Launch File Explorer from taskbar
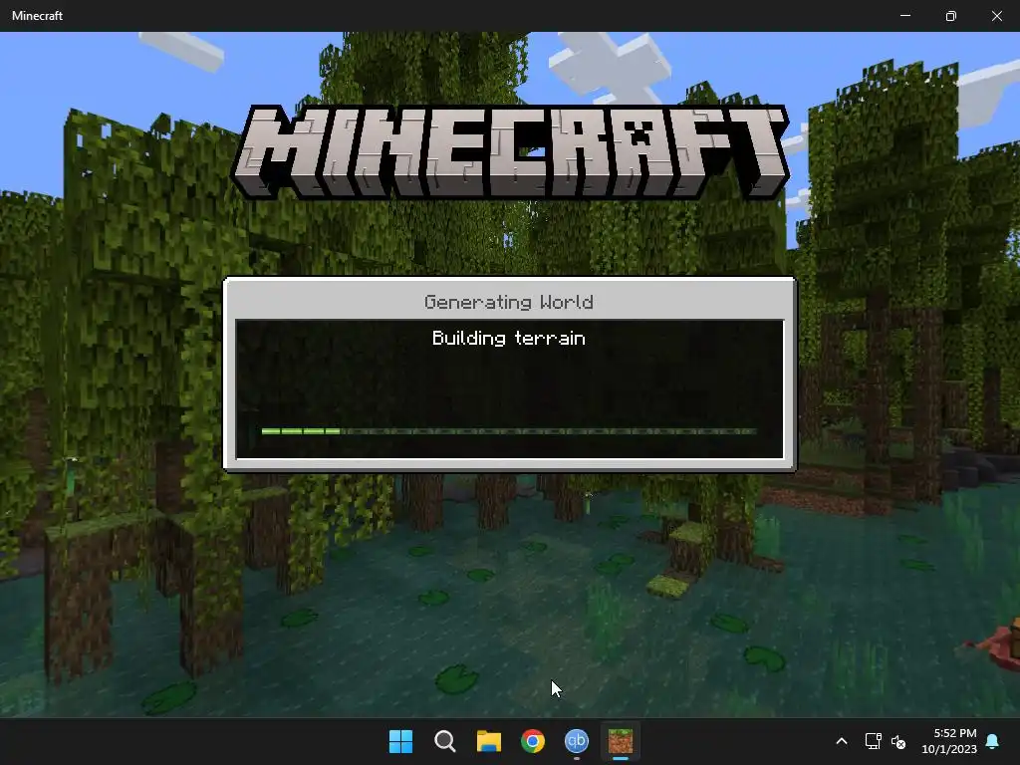Viewport: 1020px width, 765px height. click(x=488, y=741)
